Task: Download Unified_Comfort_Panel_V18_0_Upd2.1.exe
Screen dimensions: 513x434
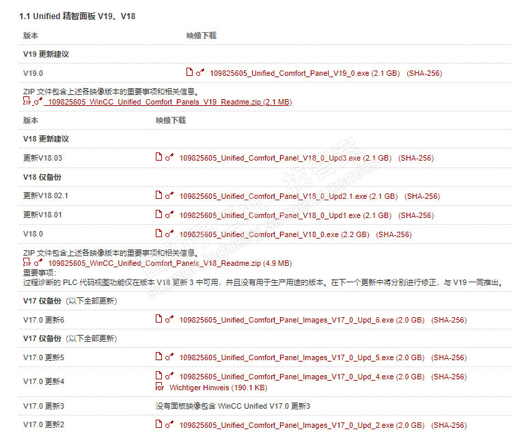Action: 288,196
